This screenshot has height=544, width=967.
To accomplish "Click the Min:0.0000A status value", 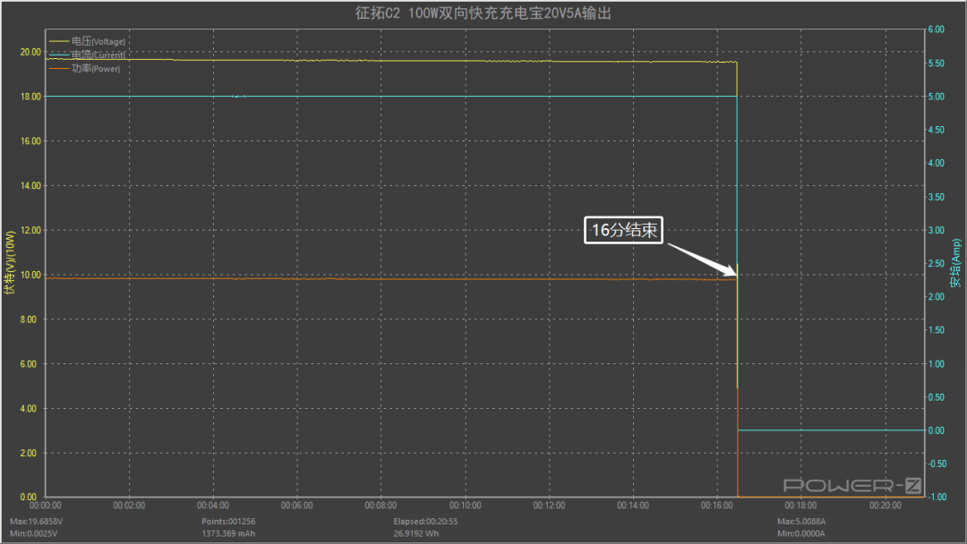I will (801, 533).
